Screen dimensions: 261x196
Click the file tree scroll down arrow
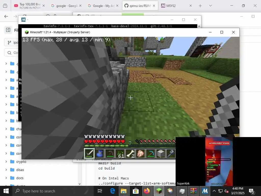coord(80,184)
